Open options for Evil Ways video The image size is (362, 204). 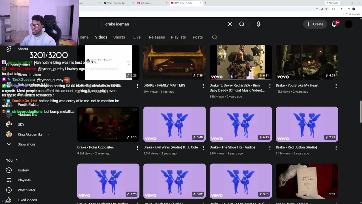(204, 148)
